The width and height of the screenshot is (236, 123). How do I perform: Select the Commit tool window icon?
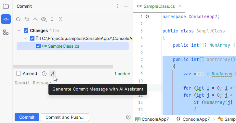point(6,19)
